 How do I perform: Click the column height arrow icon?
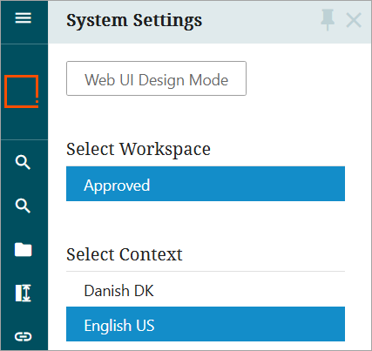click(x=24, y=293)
